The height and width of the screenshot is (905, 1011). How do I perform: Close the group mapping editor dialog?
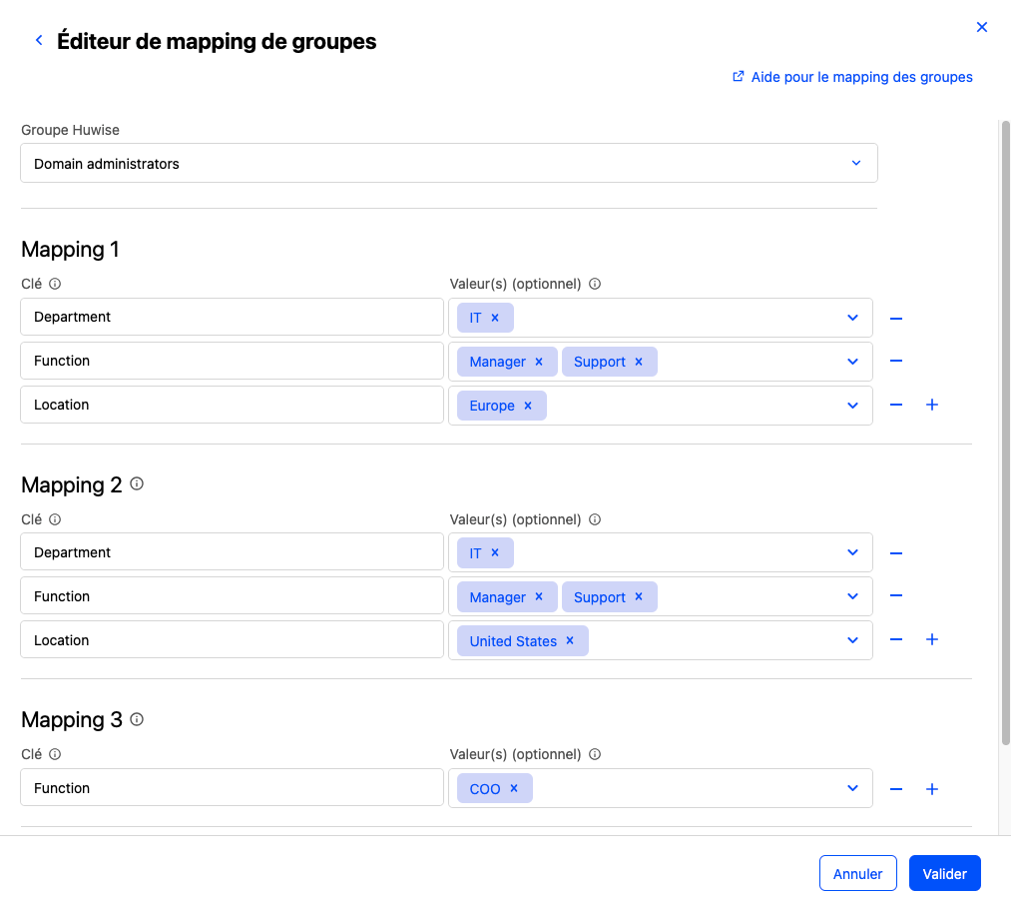pos(982,28)
